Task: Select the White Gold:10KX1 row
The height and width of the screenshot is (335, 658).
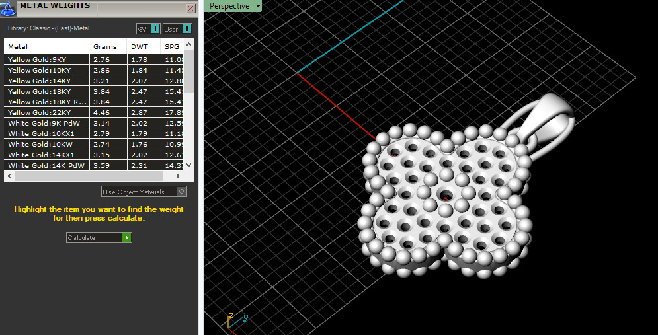Action: pyautogui.click(x=94, y=133)
